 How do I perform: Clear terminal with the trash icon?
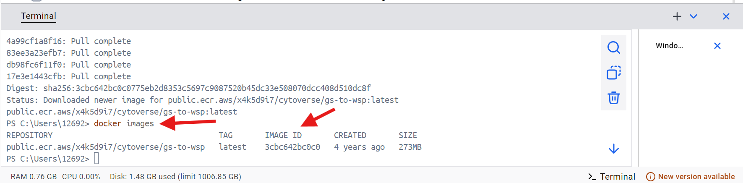(x=614, y=98)
